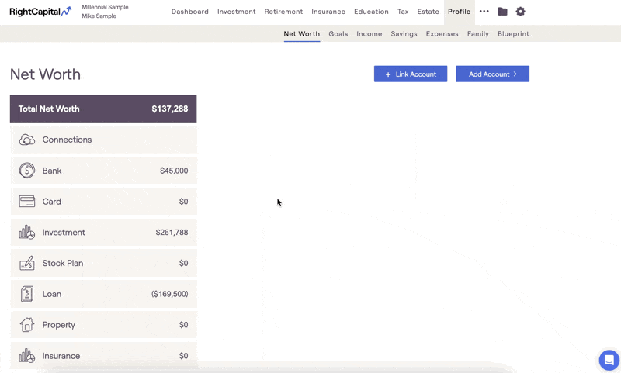Screen dimensions: 621x373
Task: Click the Add Account button
Action: (492, 74)
